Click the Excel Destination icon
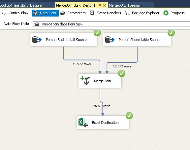190x150 pixels. 83,123
